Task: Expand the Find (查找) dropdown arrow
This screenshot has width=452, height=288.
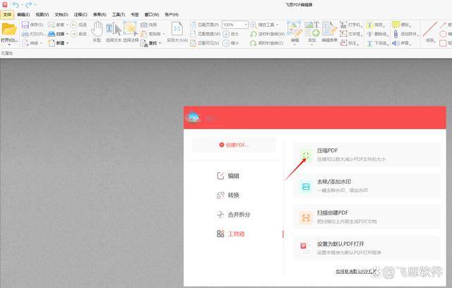Action: click(x=160, y=43)
